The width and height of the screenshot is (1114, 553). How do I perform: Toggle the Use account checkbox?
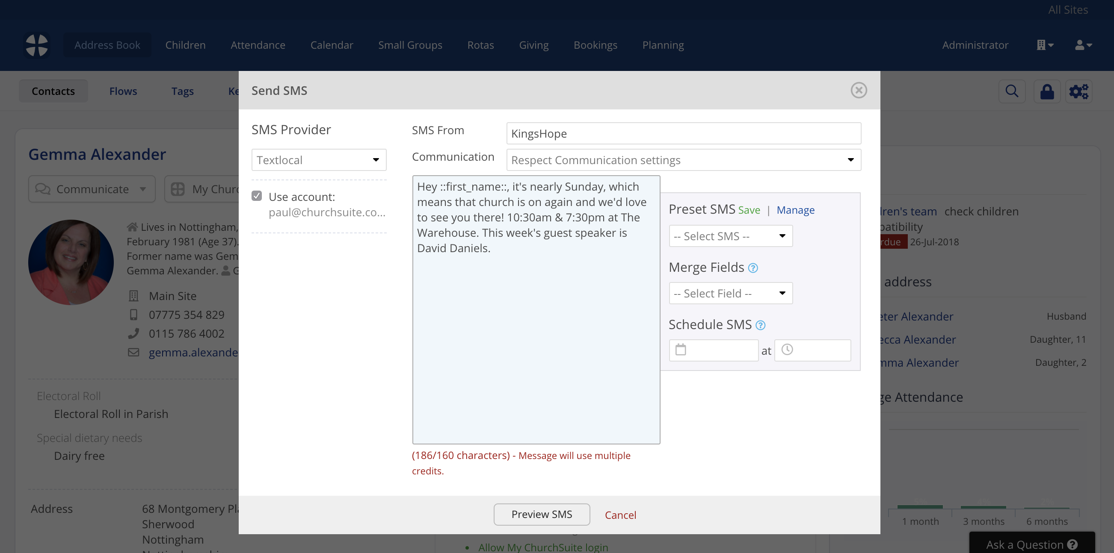coord(257,196)
